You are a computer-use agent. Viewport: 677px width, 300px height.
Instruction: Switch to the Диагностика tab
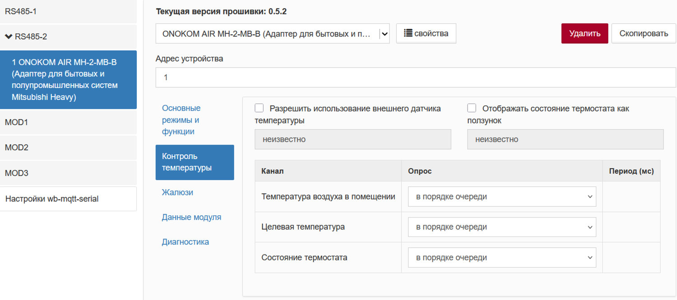pyautogui.click(x=195, y=242)
